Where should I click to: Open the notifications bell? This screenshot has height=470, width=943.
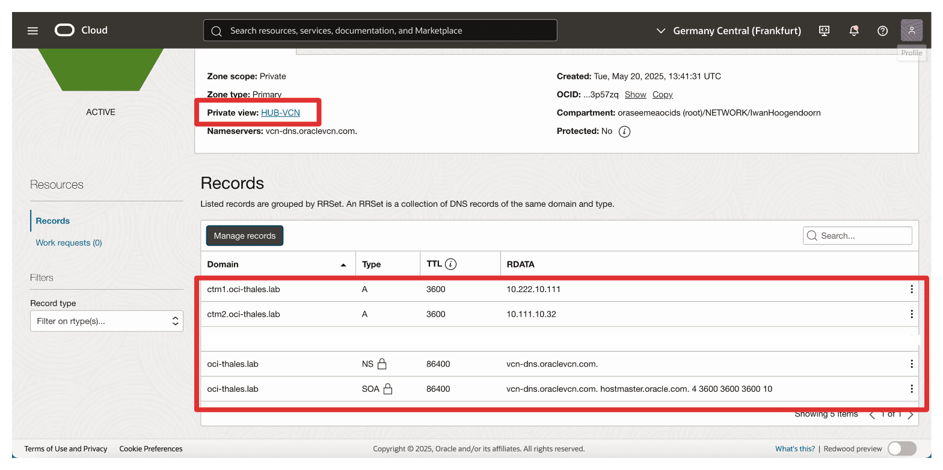(x=853, y=31)
